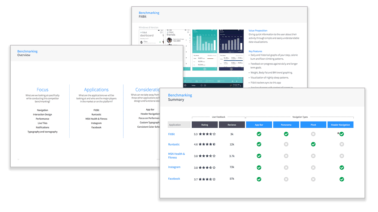Click the Instagram row star rating
Screen dimensions: 378x212
(x=207, y=168)
